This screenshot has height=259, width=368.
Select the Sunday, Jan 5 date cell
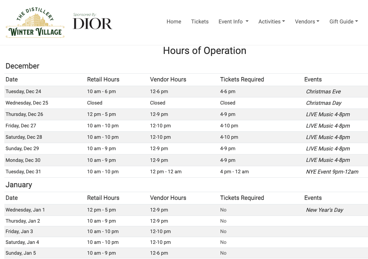click(x=21, y=253)
